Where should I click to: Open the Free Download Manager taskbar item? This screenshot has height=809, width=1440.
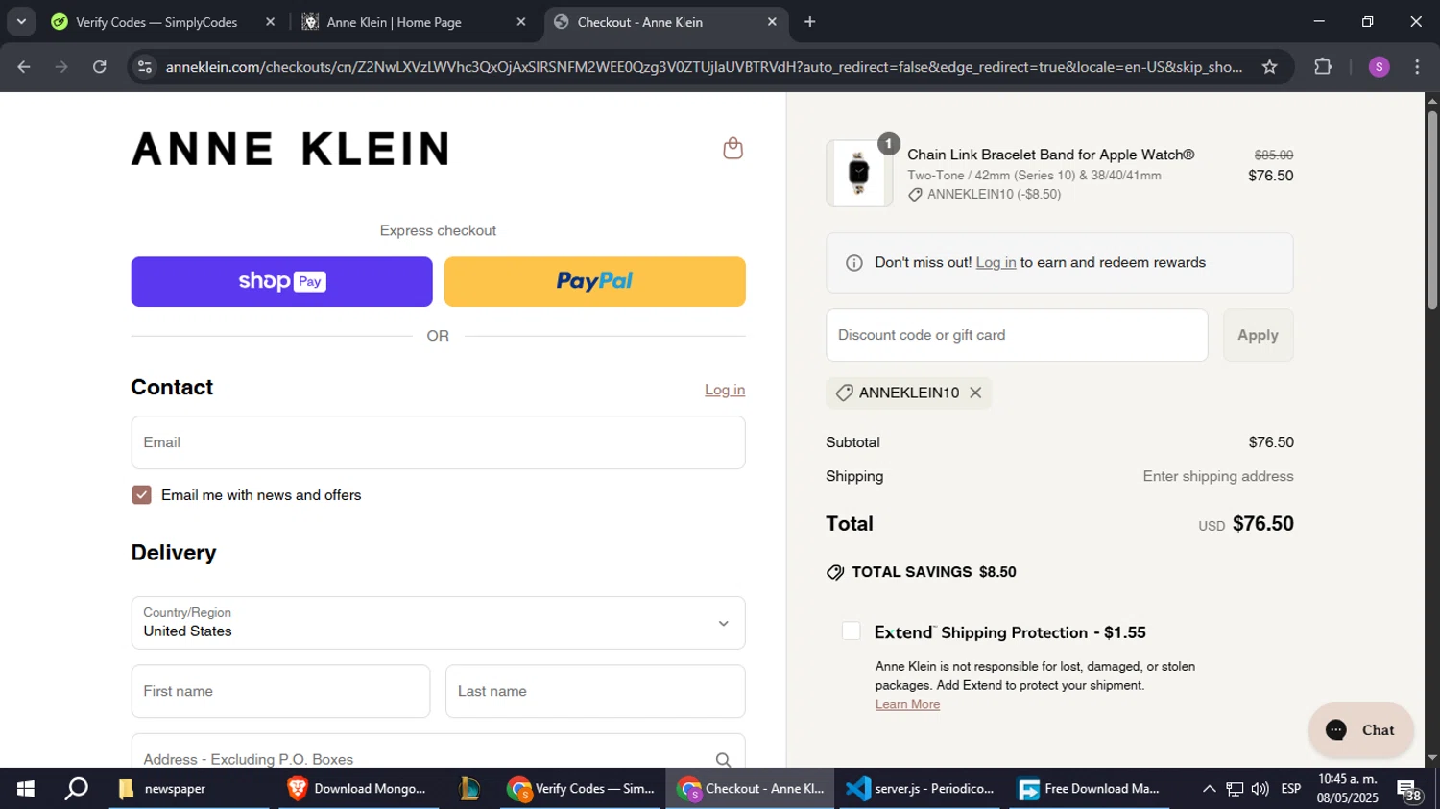coord(1090,789)
